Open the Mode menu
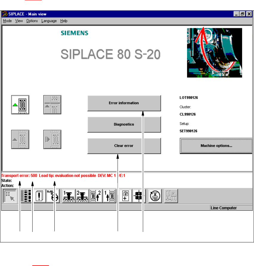254x266 pixels. [x=7, y=21]
